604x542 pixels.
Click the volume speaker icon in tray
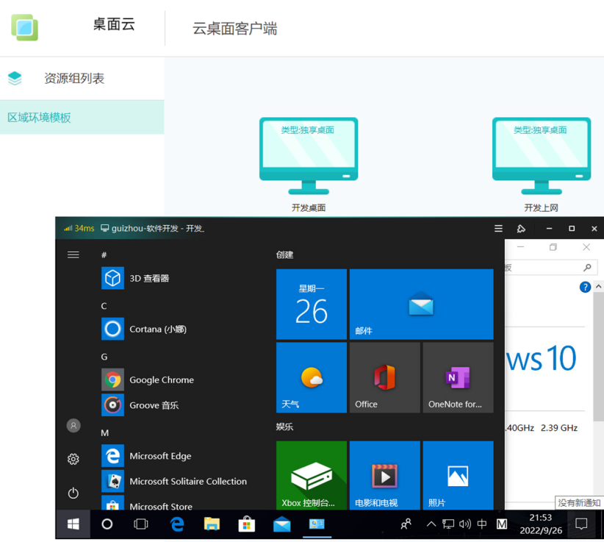click(x=465, y=524)
